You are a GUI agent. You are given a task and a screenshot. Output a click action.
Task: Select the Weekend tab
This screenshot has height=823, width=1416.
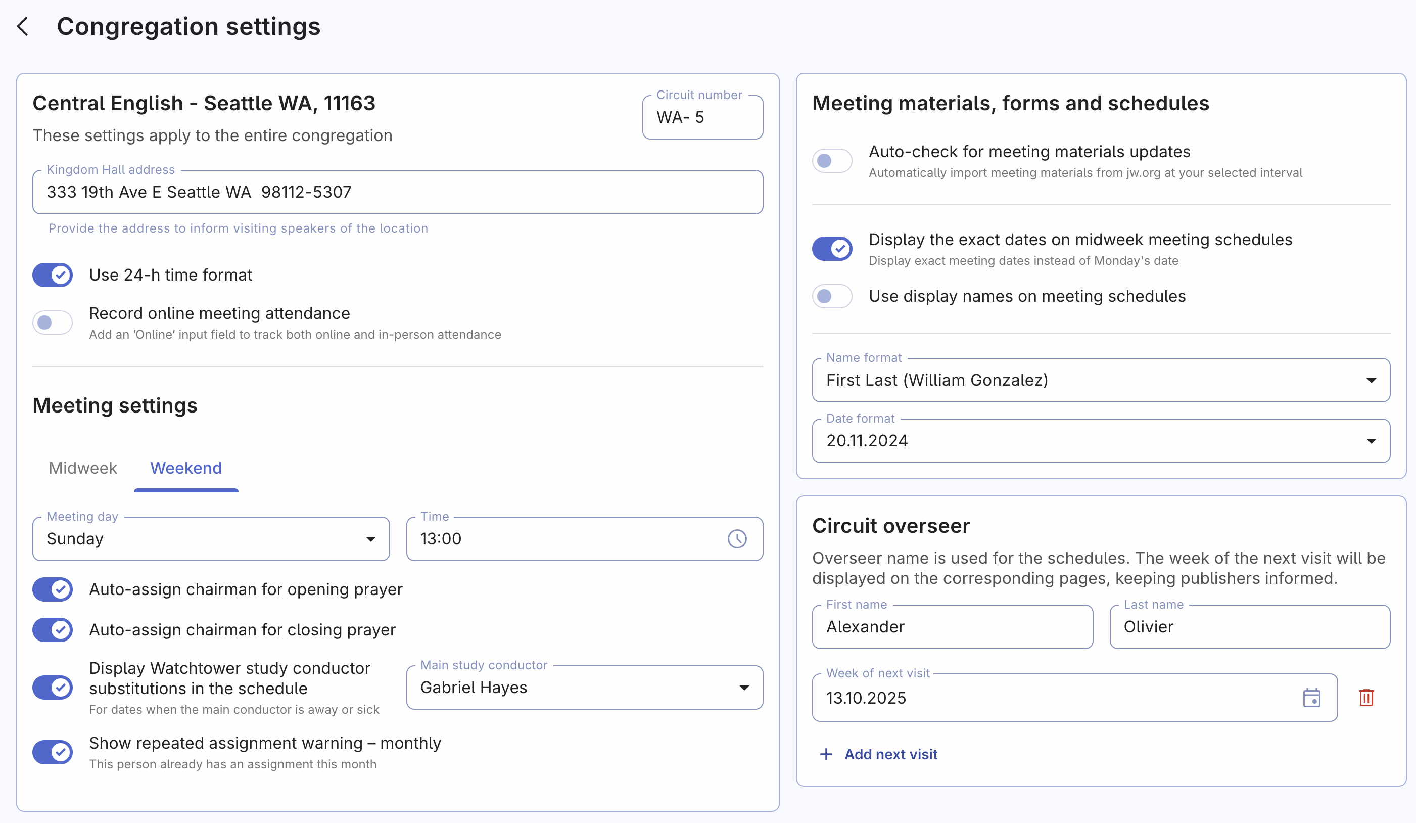click(185, 468)
